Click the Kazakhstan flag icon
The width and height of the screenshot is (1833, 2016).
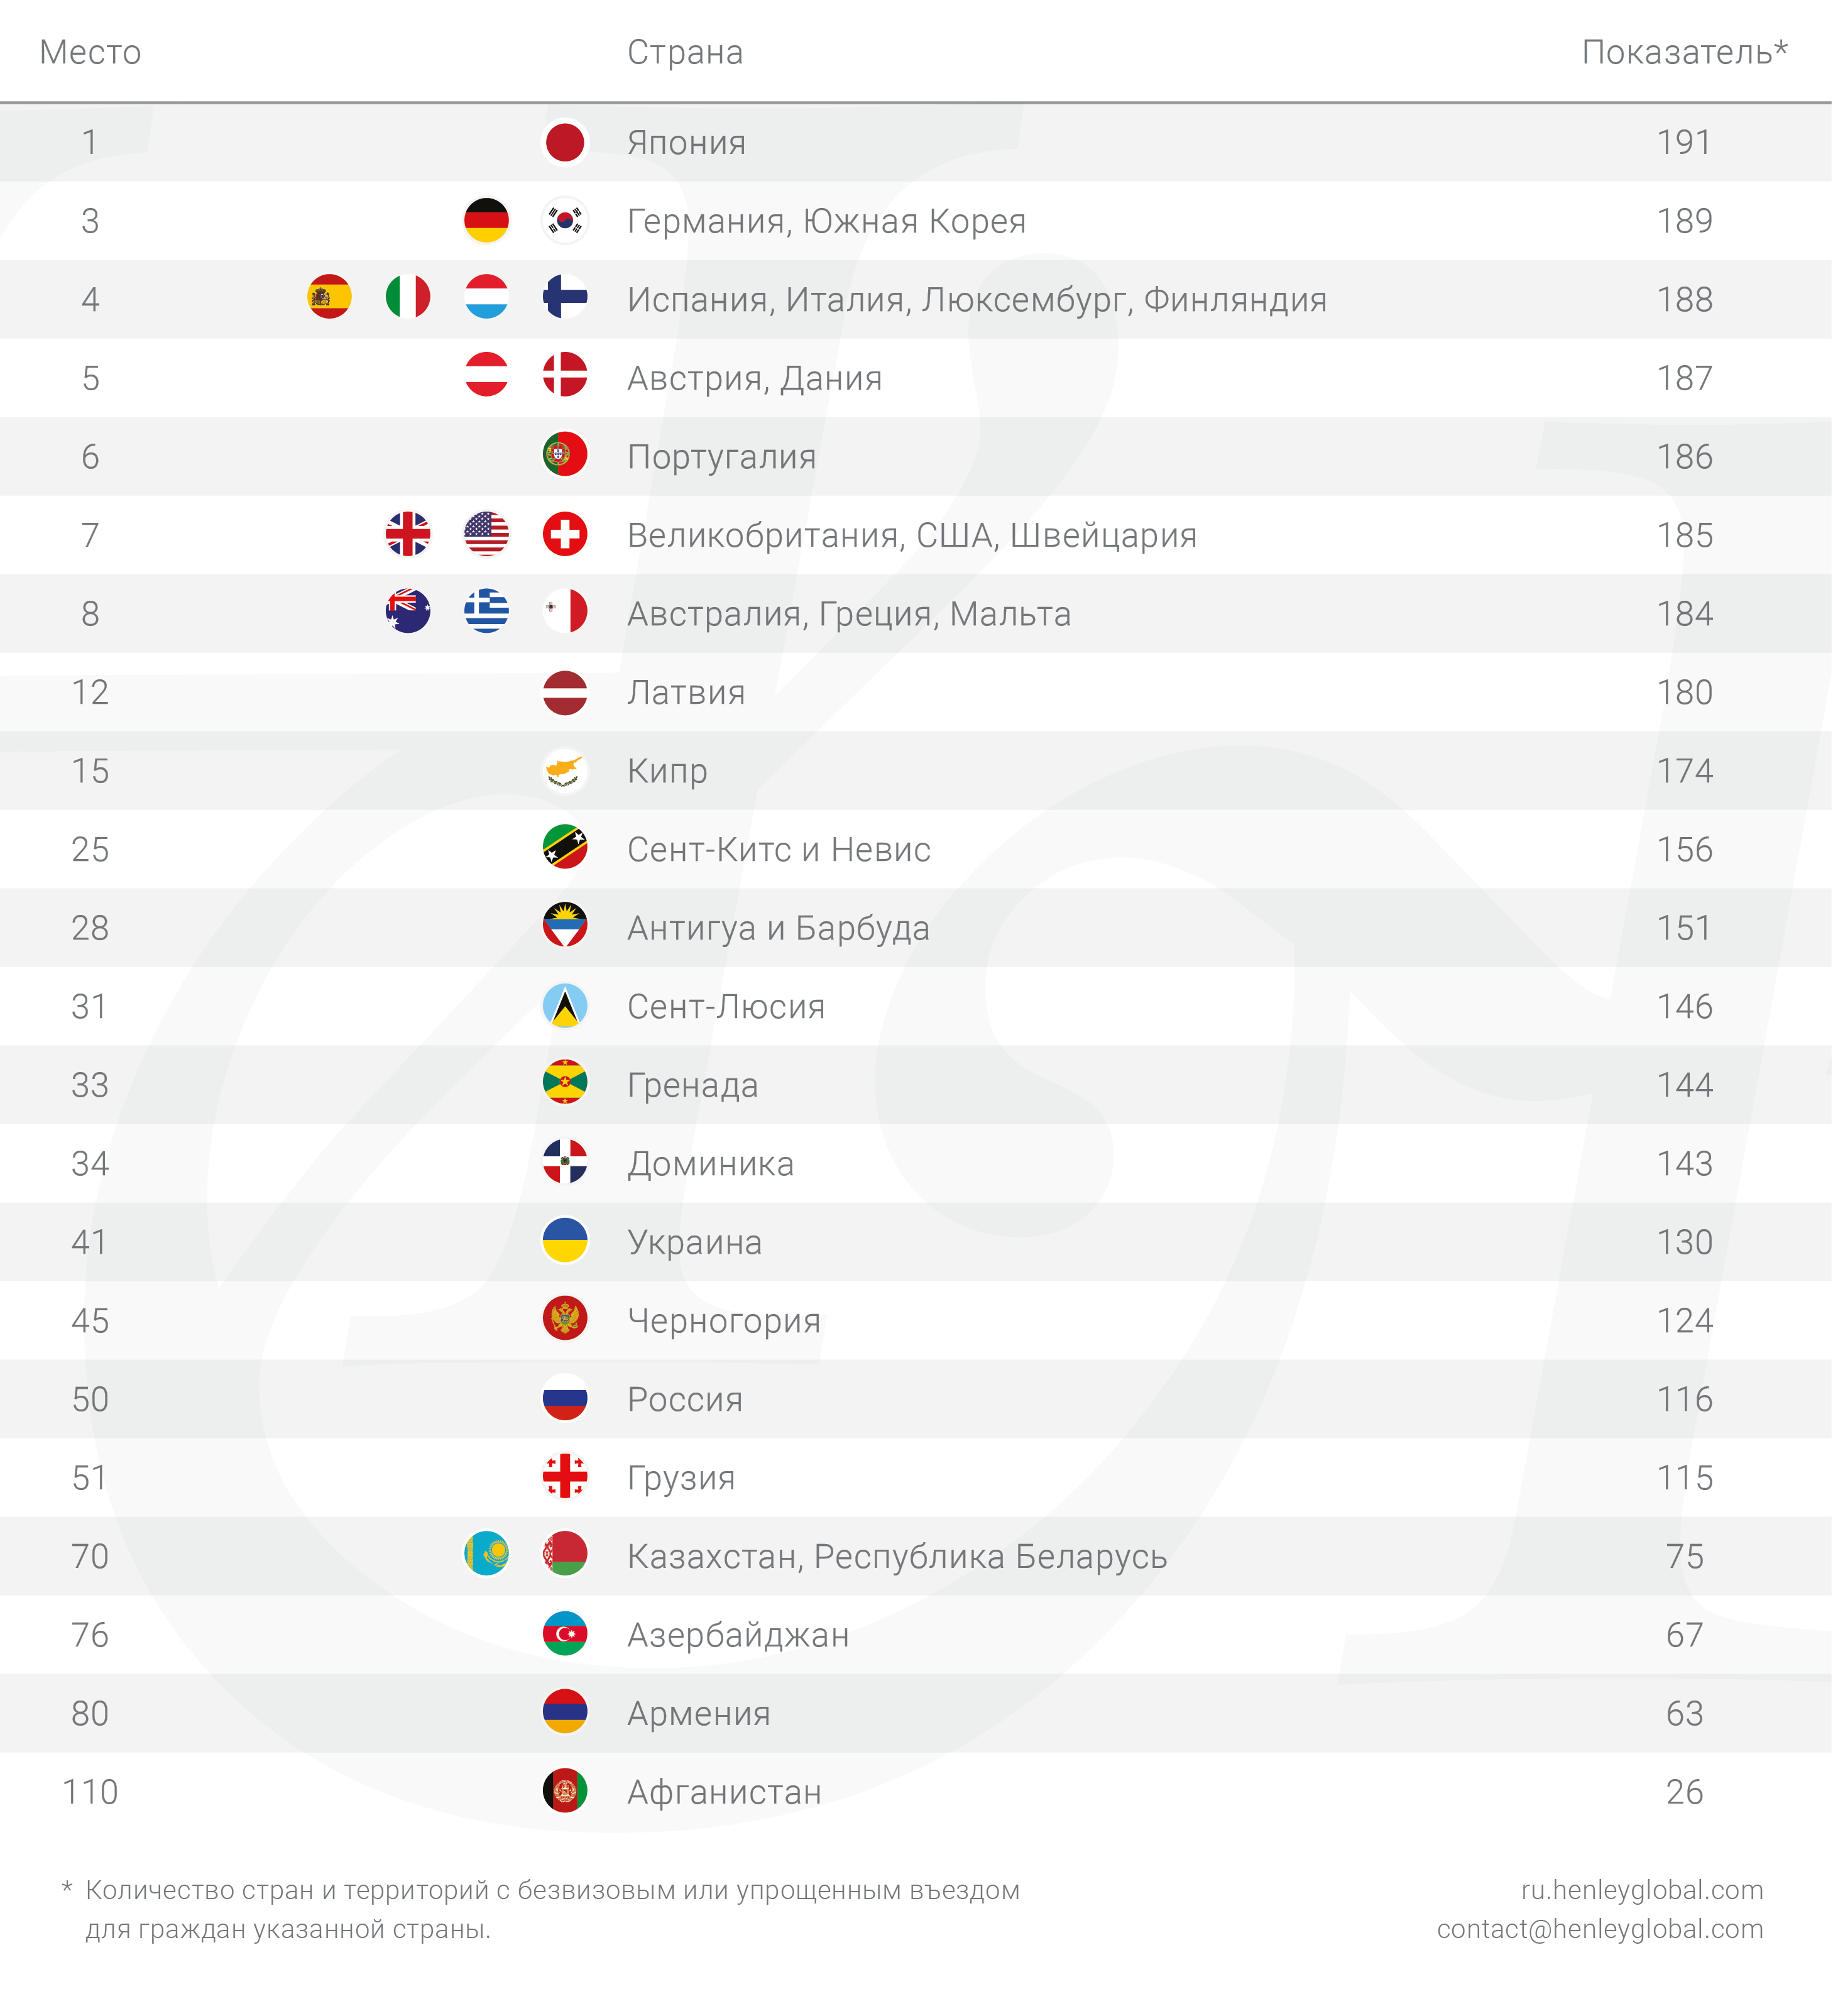(487, 1554)
